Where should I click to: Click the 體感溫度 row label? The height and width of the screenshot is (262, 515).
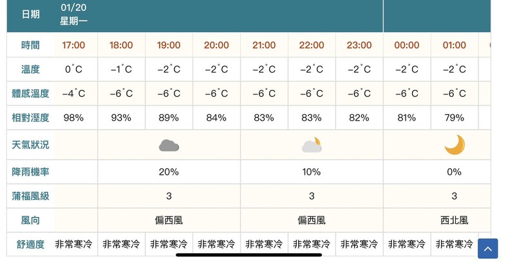[30, 94]
